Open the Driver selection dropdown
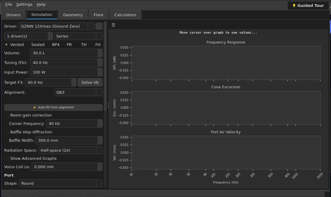The height and width of the screenshot is (197, 331). coord(56,26)
